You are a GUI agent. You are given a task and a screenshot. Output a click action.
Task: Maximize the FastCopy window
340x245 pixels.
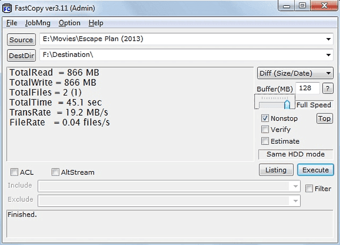click(302, 6)
